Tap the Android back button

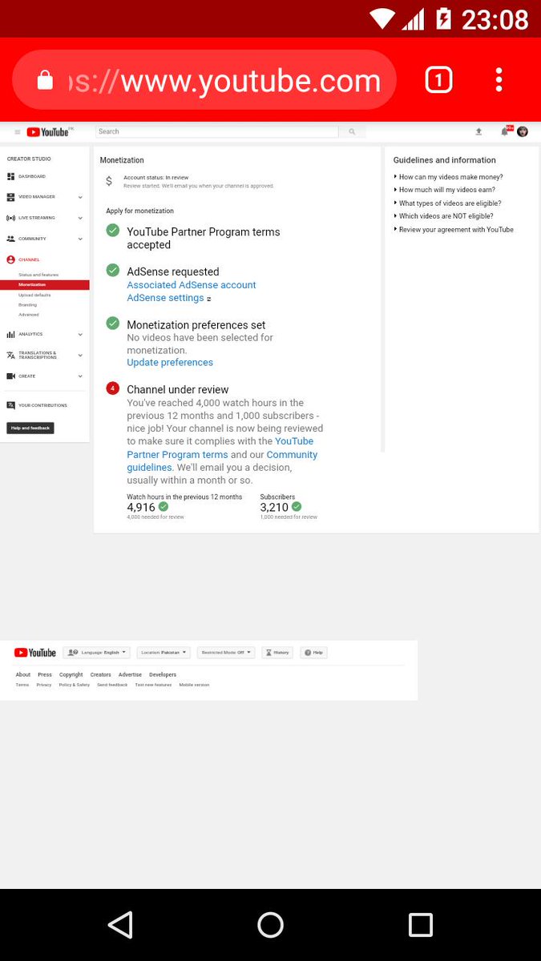tap(120, 925)
